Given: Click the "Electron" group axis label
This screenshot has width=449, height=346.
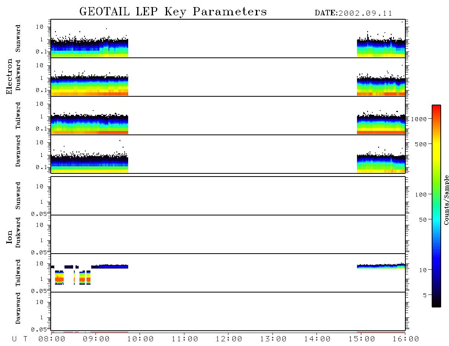Looking at the screenshot, I should [9, 77].
